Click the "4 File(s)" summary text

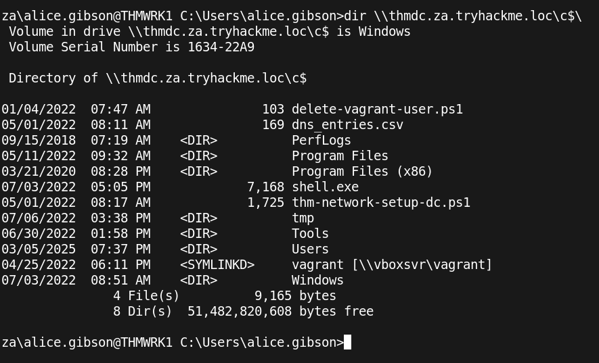coord(146,296)
